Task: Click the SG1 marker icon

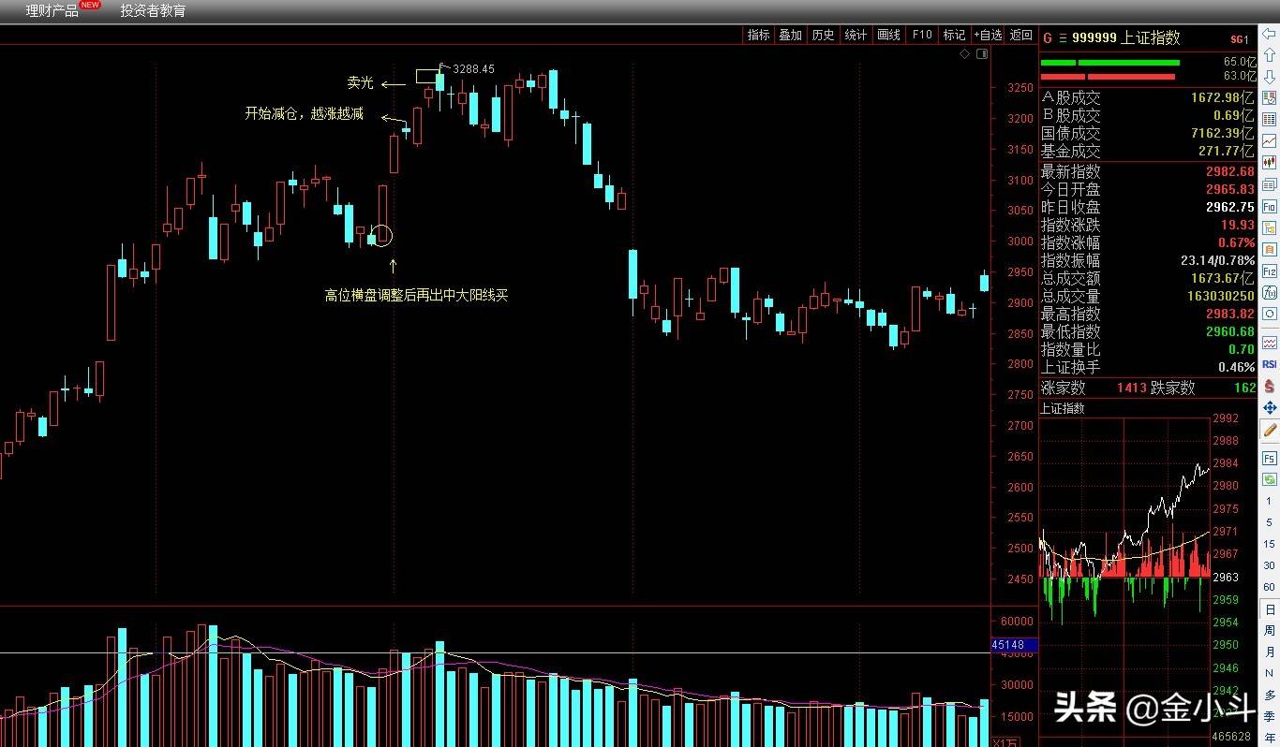Action: click(1240, 39)
